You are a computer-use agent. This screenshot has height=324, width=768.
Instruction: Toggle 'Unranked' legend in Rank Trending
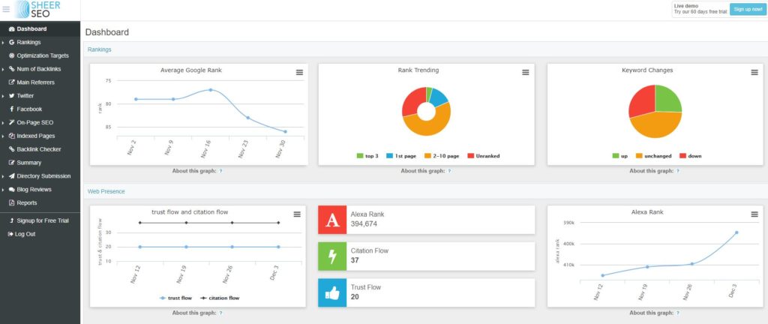484,156
